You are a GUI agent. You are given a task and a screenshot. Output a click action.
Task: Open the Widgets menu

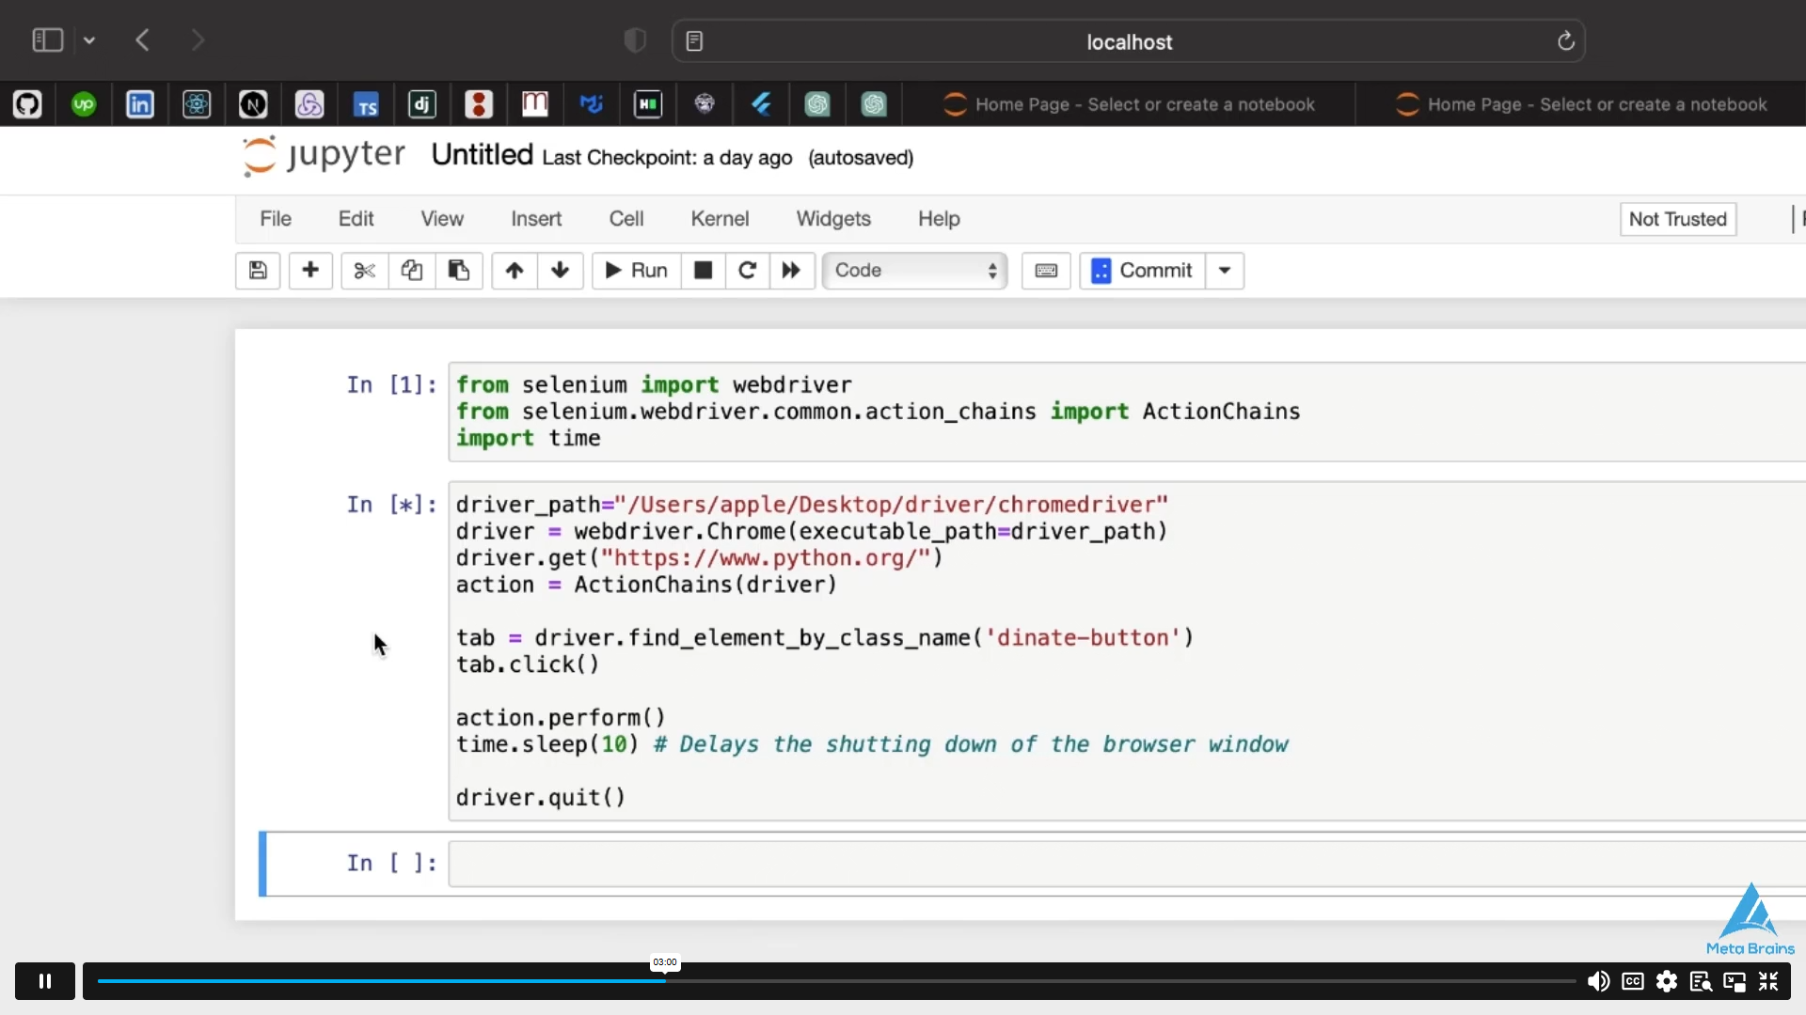(833, 219)
